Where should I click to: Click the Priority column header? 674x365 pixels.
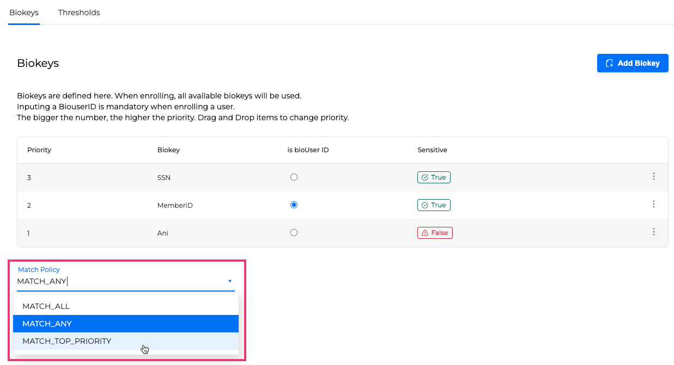pyautogui.click(x=39, y=150)
